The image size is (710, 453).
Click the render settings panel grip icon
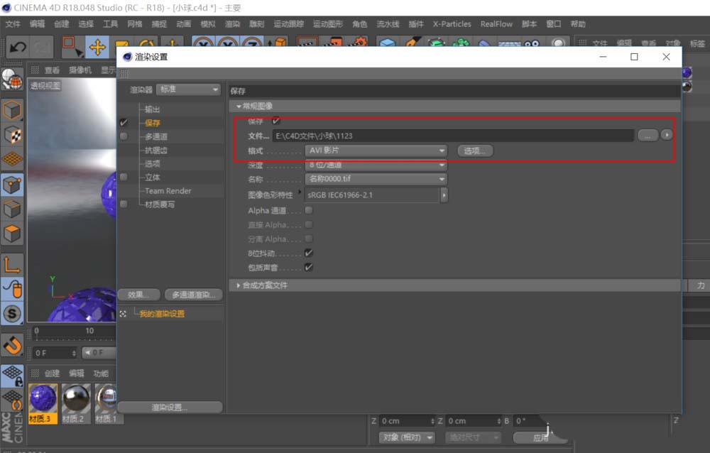124,74
